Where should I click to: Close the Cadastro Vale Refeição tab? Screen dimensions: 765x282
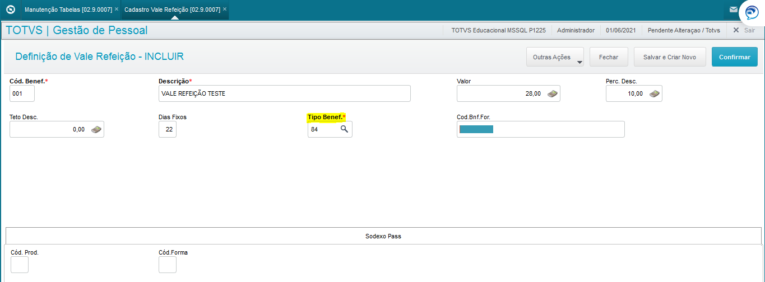[x=224, y=10]
